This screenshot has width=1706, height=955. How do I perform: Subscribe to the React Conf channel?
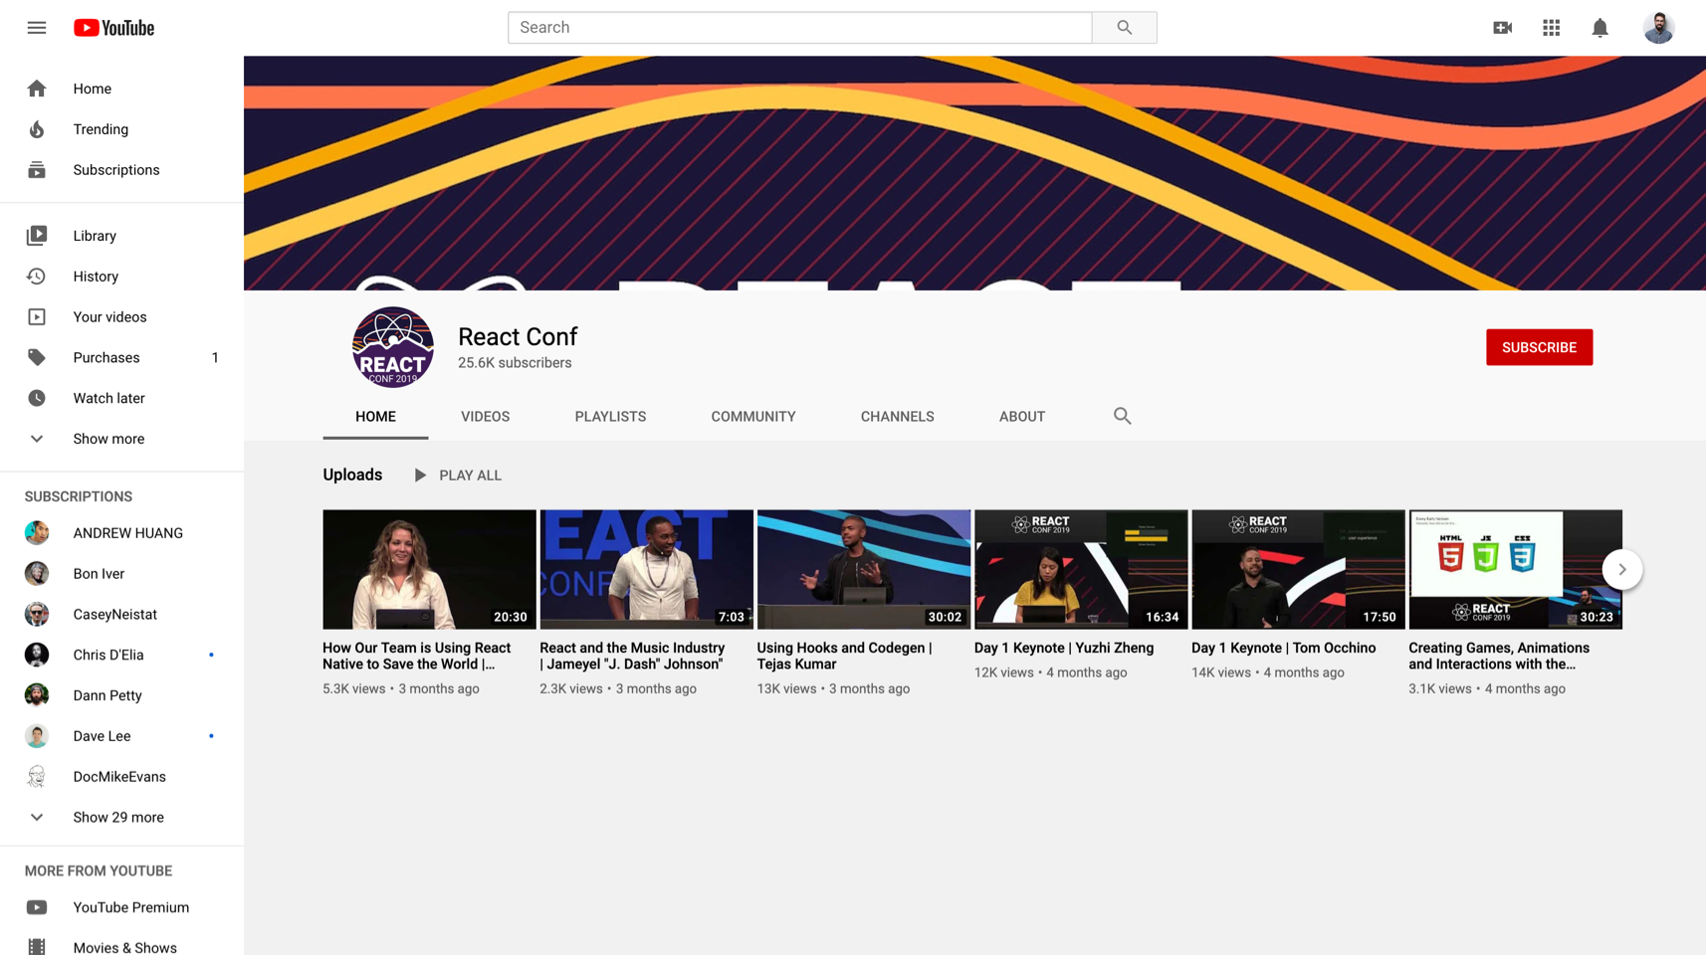pyautogui.click(x=1538, y=347)
